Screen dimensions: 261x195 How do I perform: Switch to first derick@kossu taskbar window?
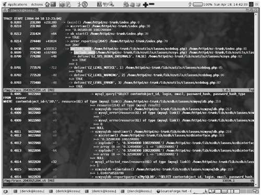coord(29,191)
